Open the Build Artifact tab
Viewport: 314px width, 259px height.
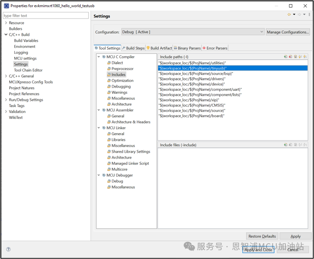tap(159, 48)
